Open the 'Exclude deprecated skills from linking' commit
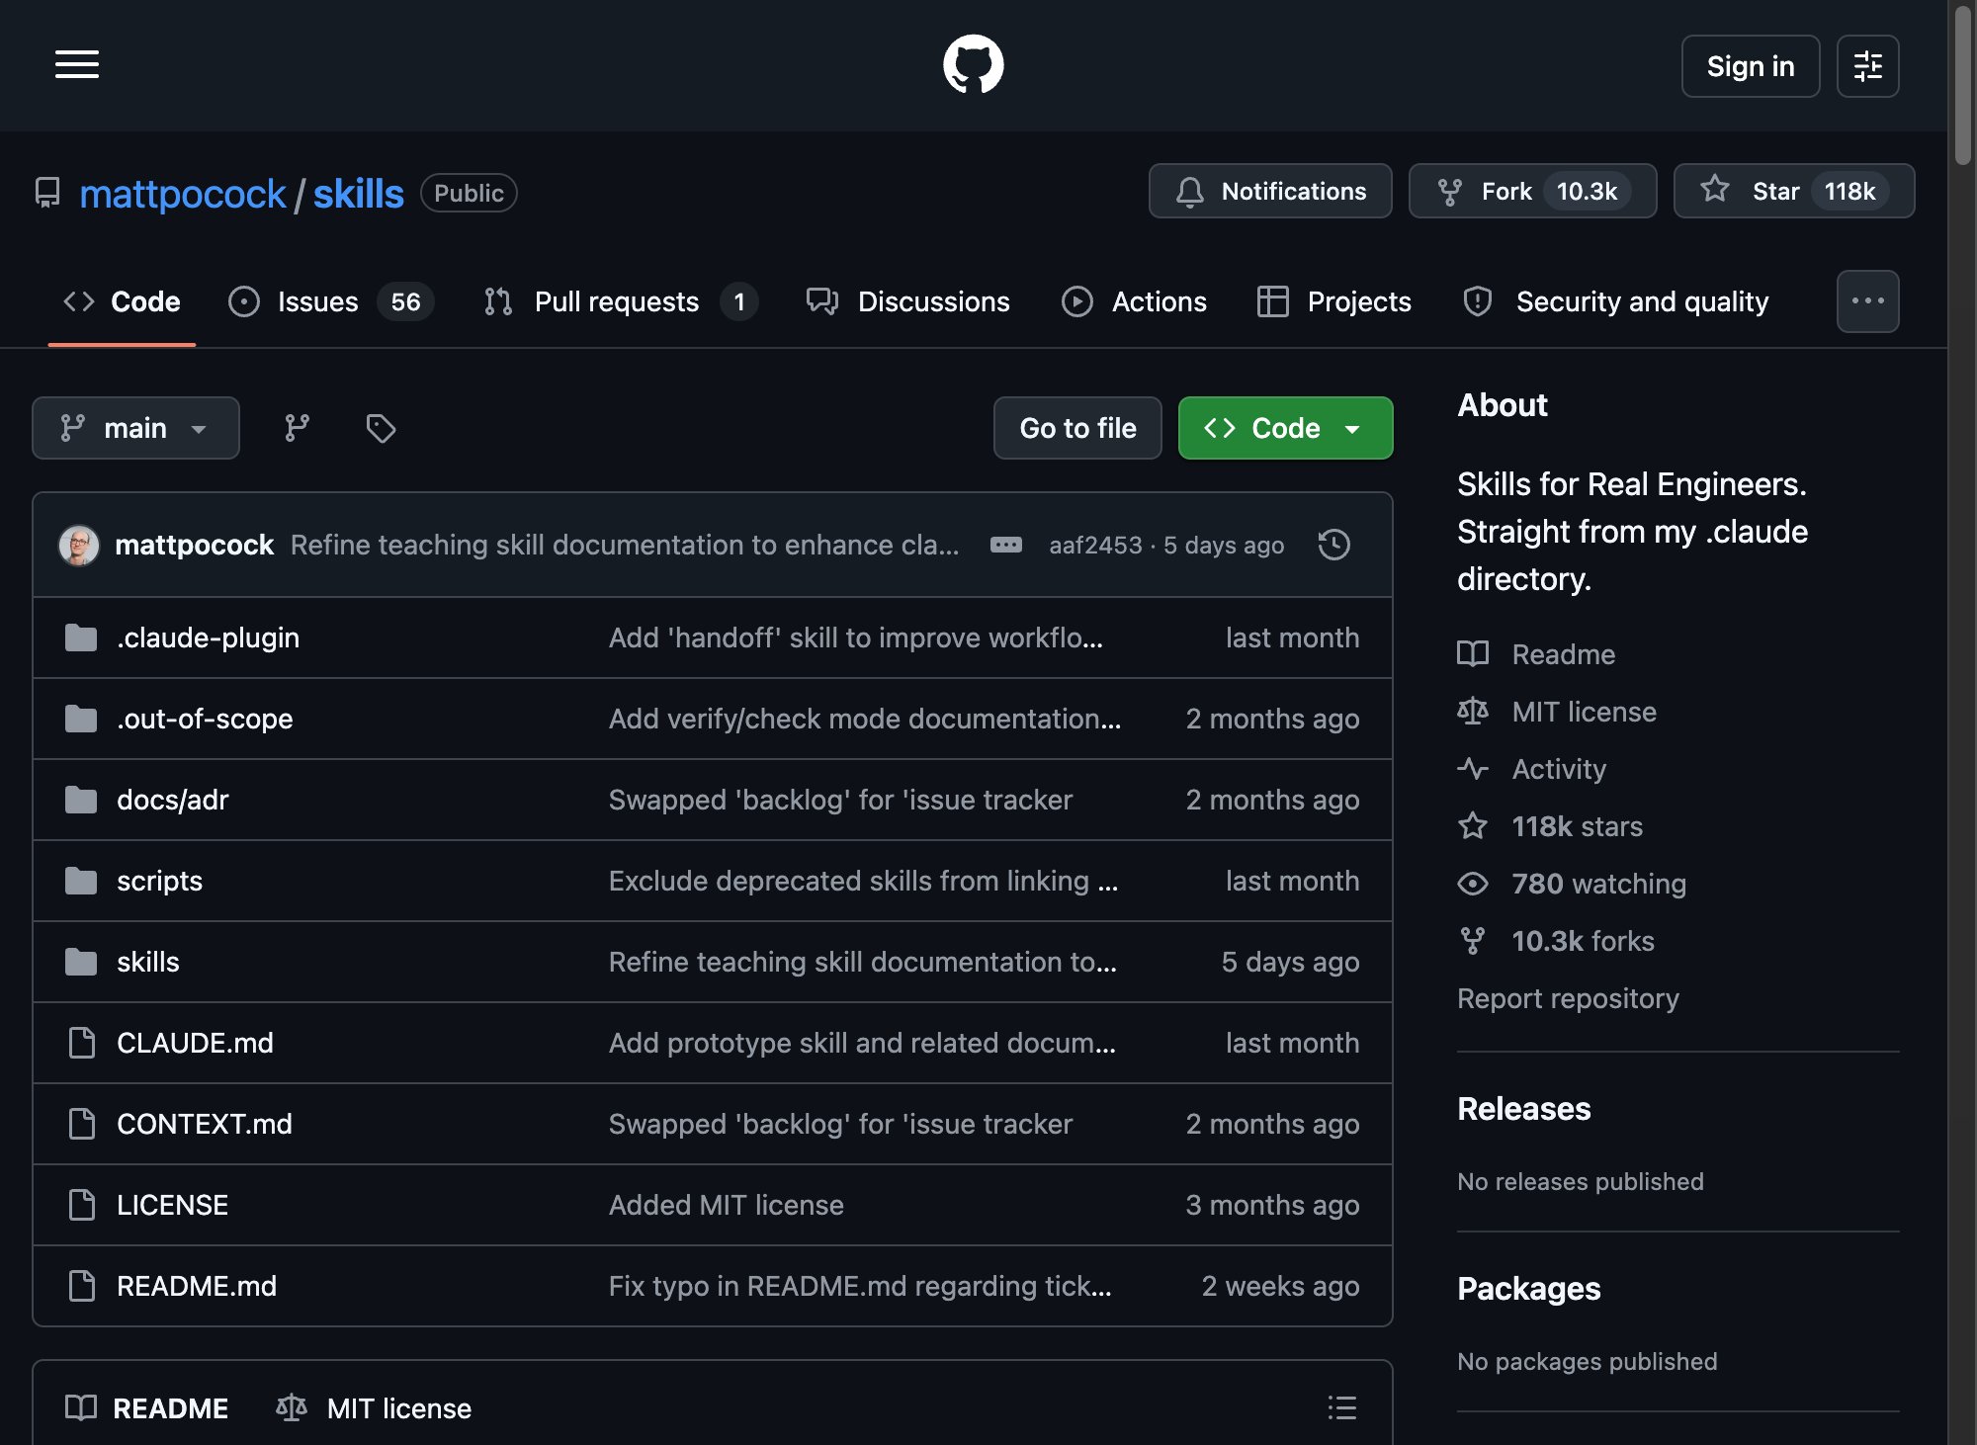Image resolution: width=1977 pixels, height=1445 pixels. click(863, 881)
